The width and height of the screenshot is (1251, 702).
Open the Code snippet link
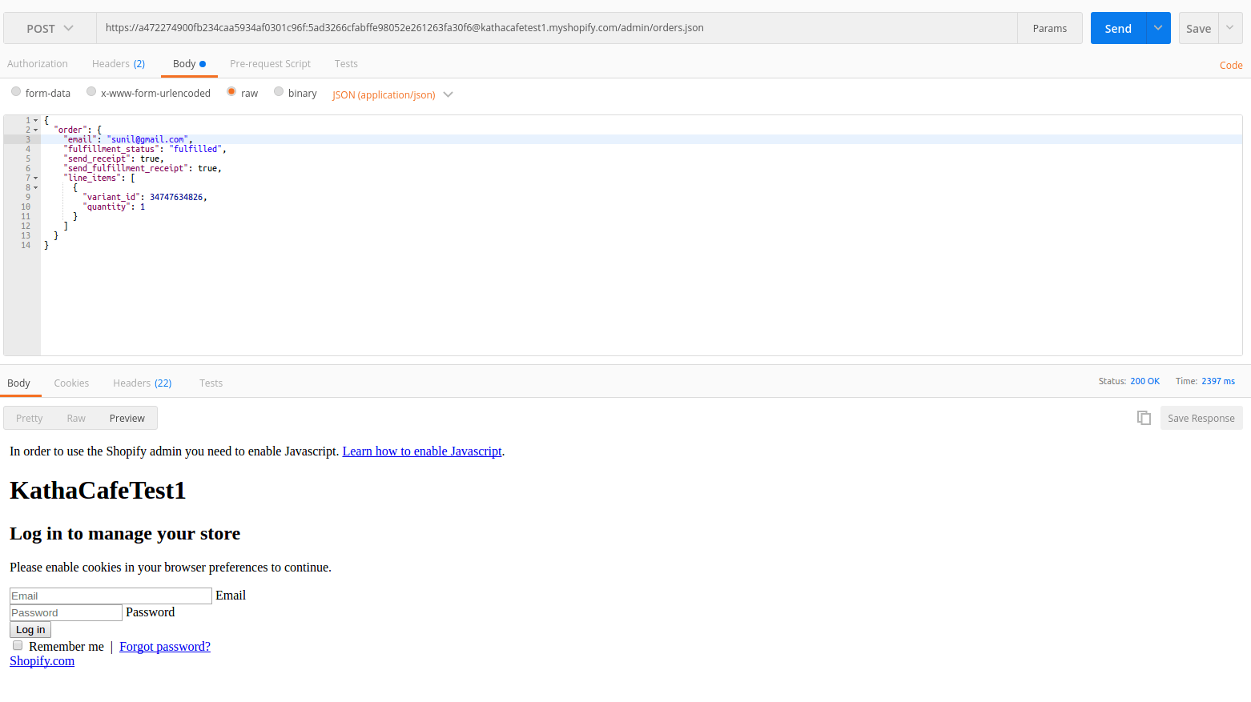(1231, 66)
